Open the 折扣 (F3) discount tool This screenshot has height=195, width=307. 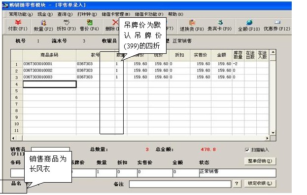click(x=67, y=26)
